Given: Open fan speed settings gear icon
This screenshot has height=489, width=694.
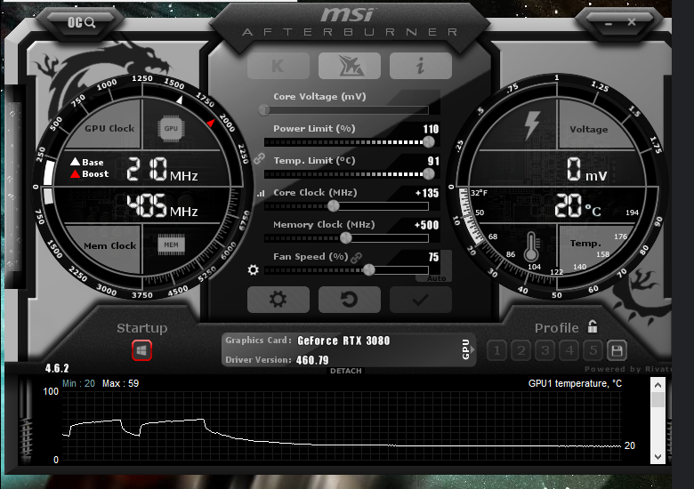Looking at the screenshot, I should click(x=254, y=269).
